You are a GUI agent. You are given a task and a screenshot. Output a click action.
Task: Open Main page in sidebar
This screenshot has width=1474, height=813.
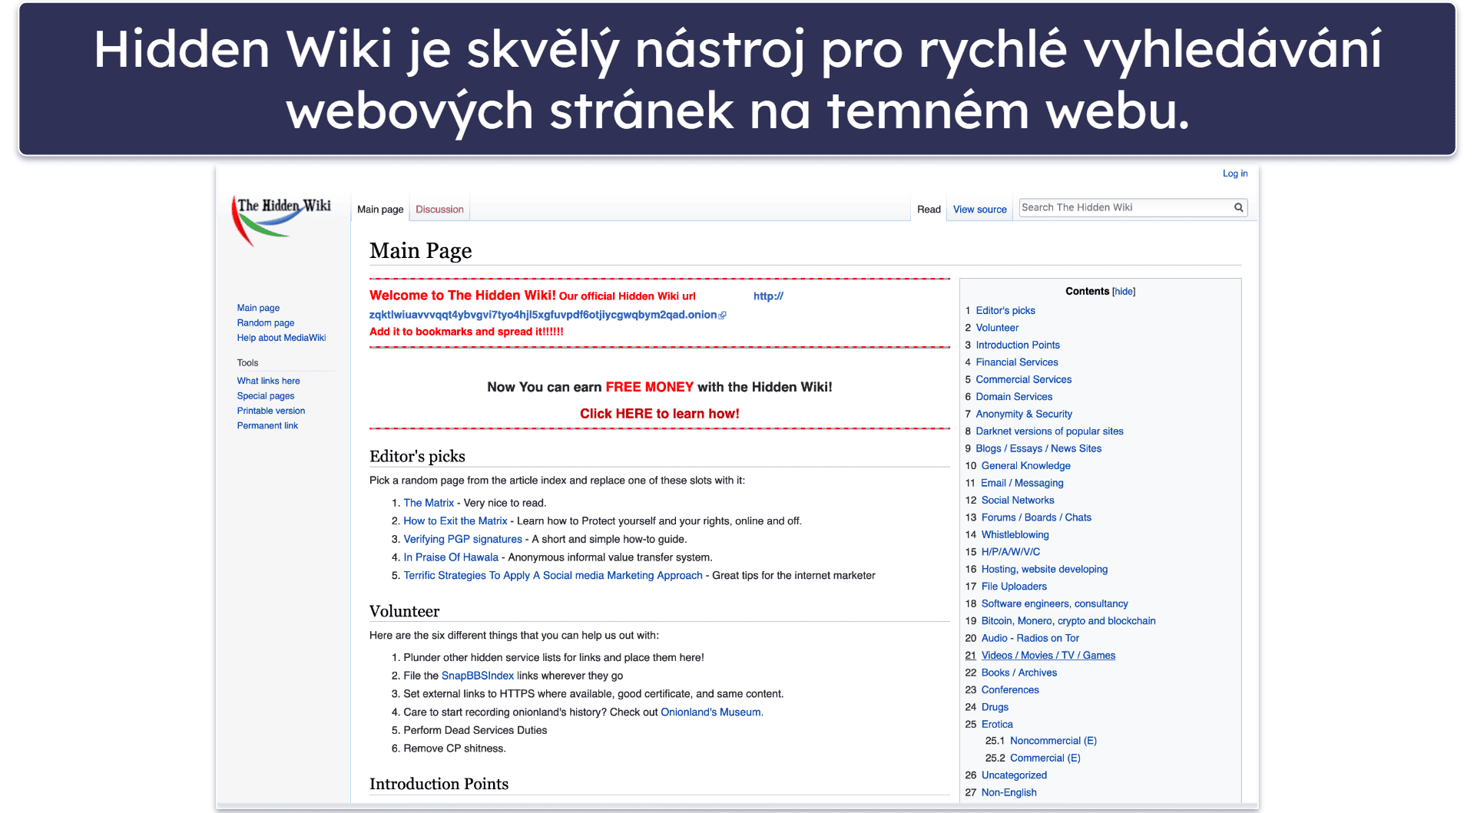click(x=258, y=308)
